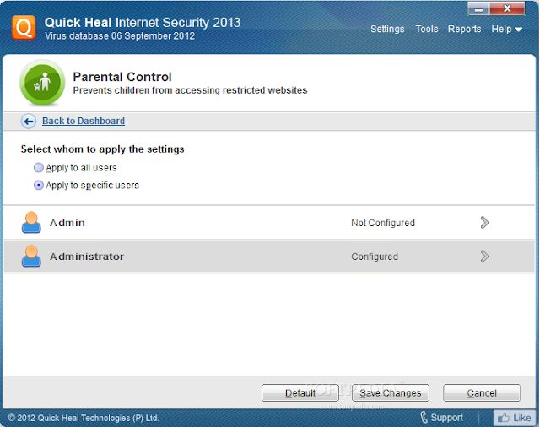Click the Parental Control heading
This screenshot has height=427, width=540.
[122, 77]
